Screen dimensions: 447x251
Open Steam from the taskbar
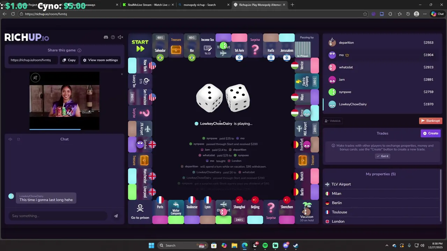296,245
